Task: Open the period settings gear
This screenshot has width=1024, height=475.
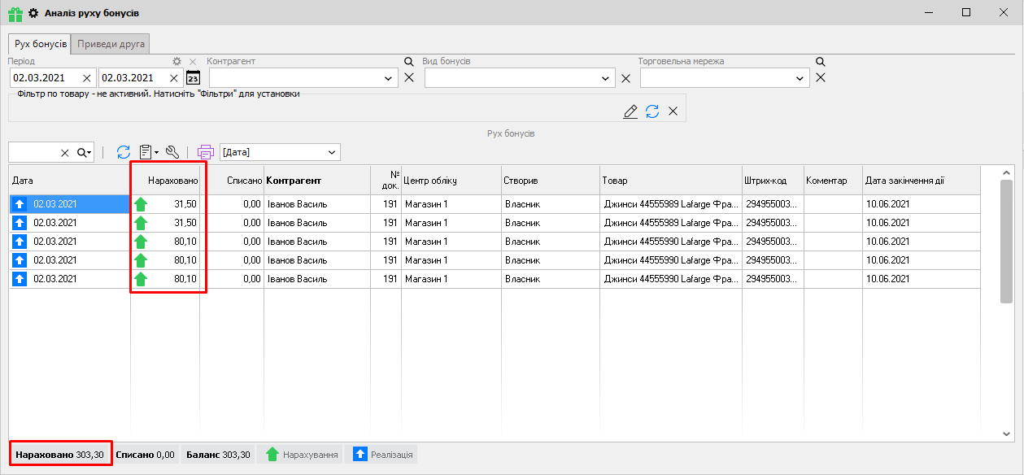Action: 176,62
